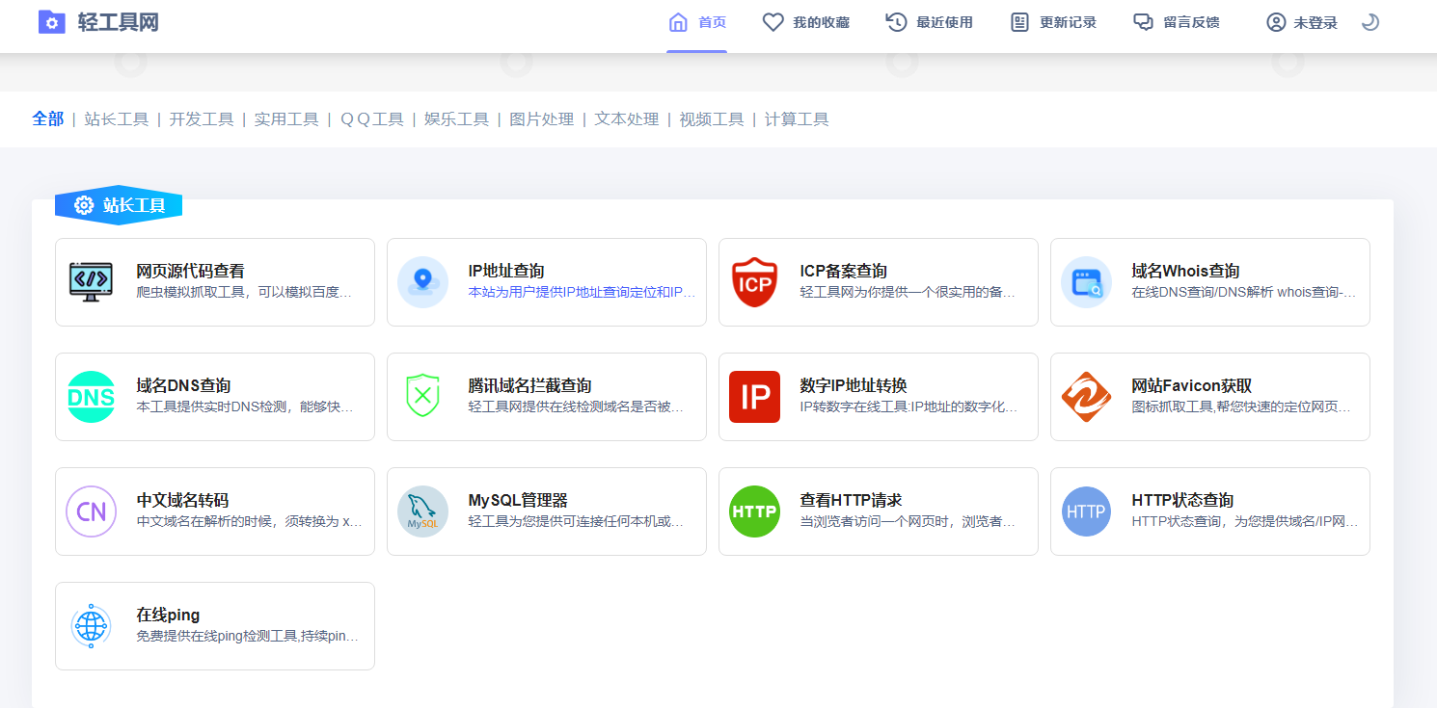Click the document icon for 更新记录
Image resolution: width=1437 pixels, height=708 pixels.
click(1019, 22)
